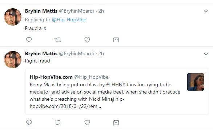
Task: Open Bryhin Mattis name on first tweet
Action: point(41,11)
